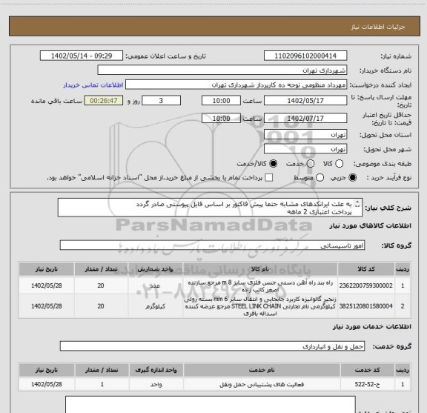This screenshot has height=413, width=427.
Task: Click goods code 2362200759300002
Action: point(366,285)
